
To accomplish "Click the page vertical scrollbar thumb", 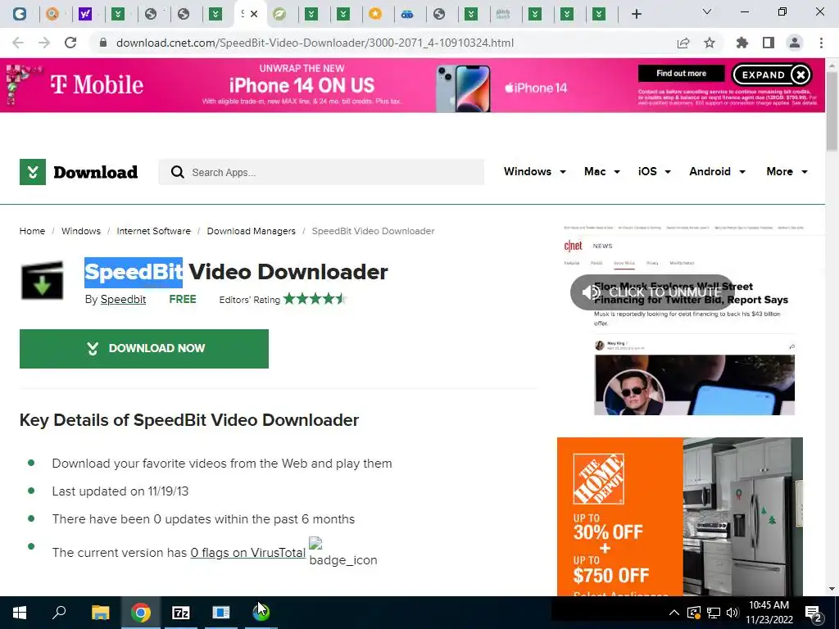I will (x=832, y=111).
